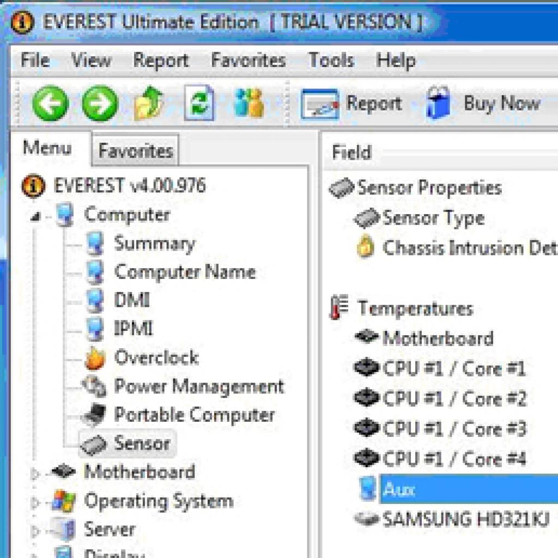558x558 pixels.
Task: Select the CPU #1 / Core #2 row
Action: click(x=454, y=398)
